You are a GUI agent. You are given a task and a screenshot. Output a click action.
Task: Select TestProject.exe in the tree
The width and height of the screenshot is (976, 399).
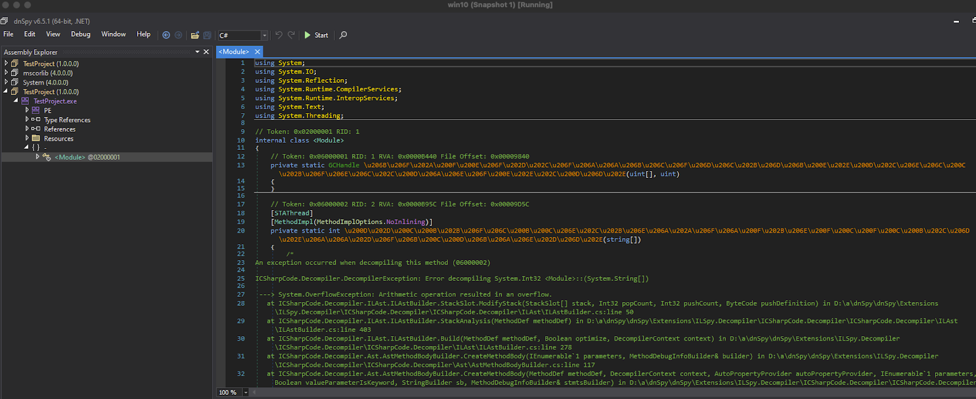pos(55,101)
